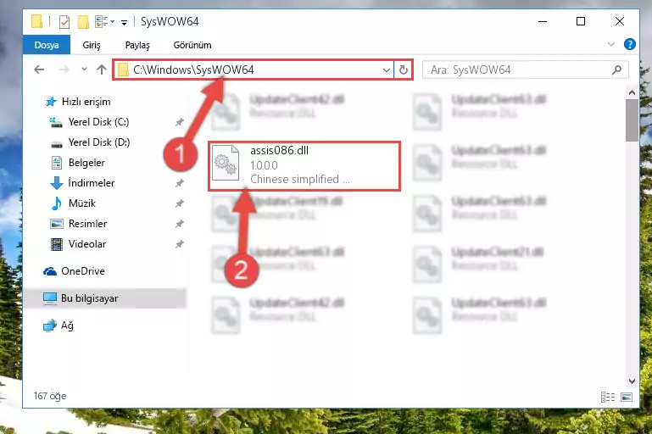Open Belgeler folder in sidebar
652x434 pixels.
[86, 163]
